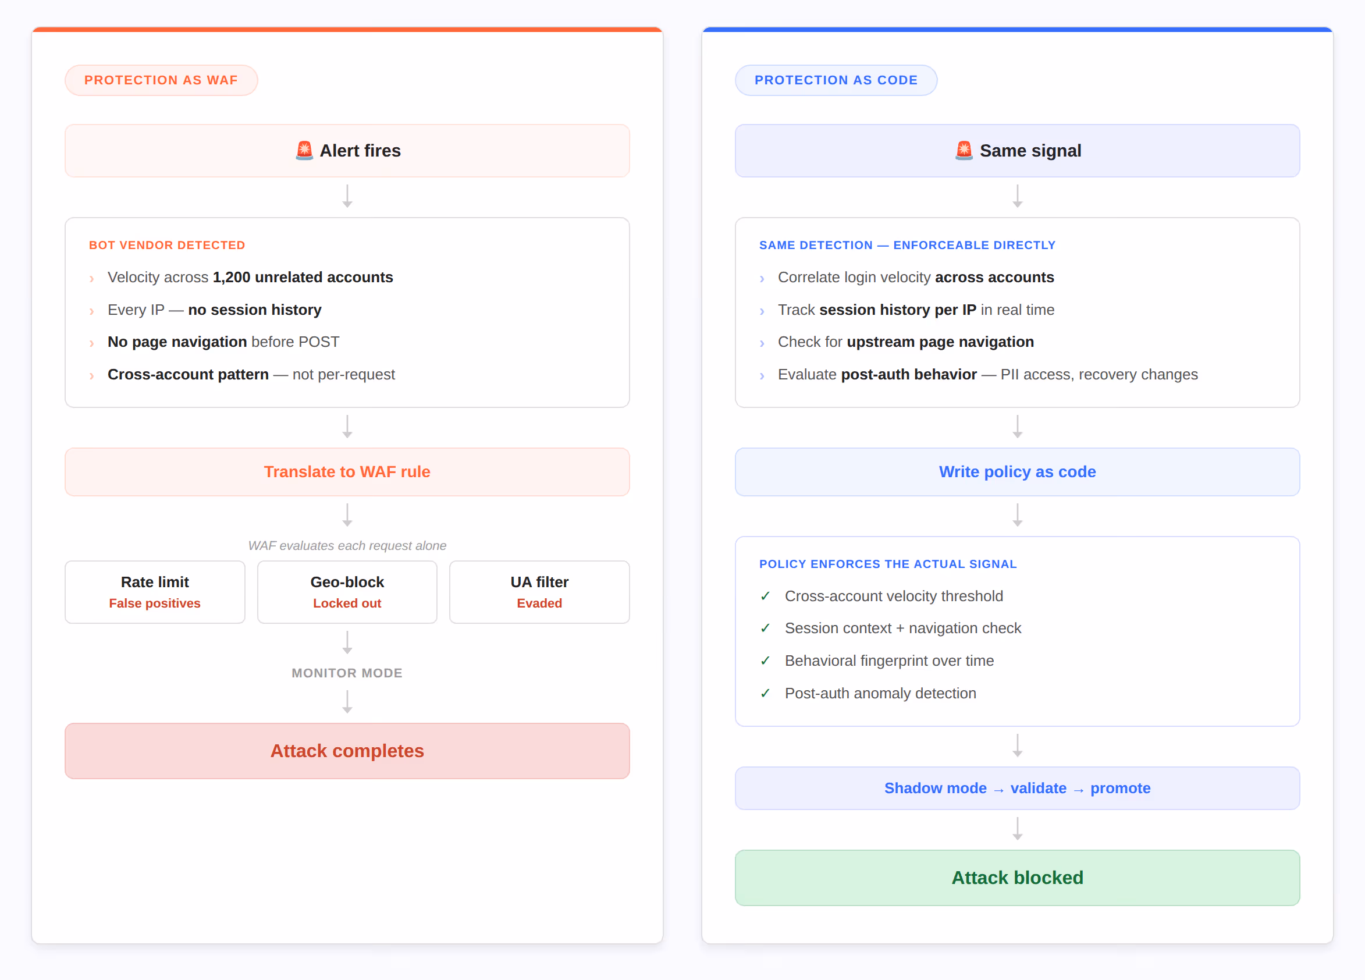Click the chevron before Velocity across 1,200 unrelated accounts
Viewport: 1365px width, 980px height.
tap(91, 279)
